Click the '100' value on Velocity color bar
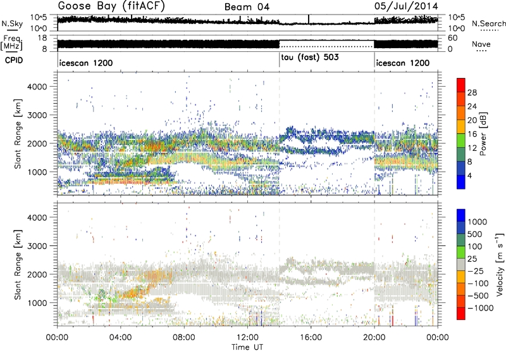The height and width of the screenshot is (351, 506). (475, 246)
